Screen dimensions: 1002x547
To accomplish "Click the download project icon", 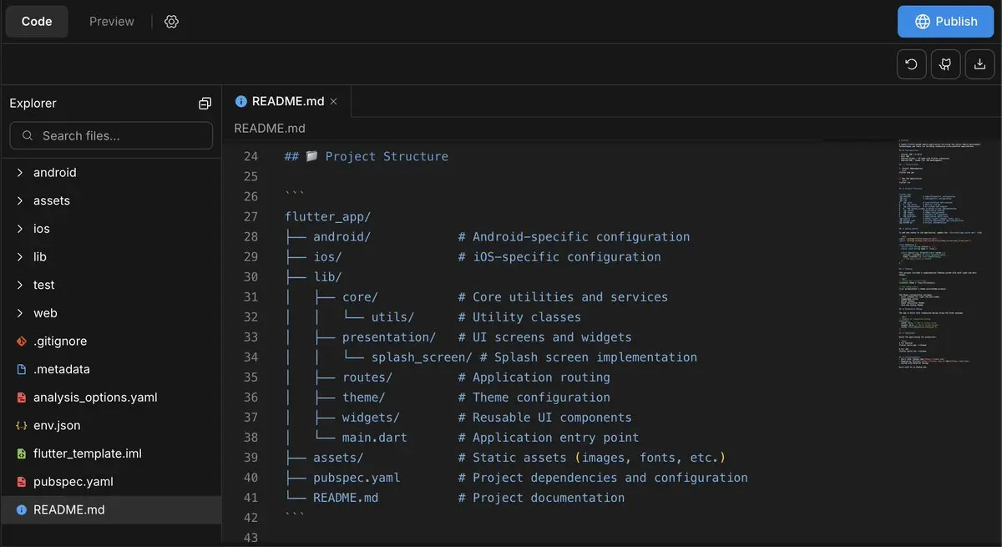I will [979, 64].
